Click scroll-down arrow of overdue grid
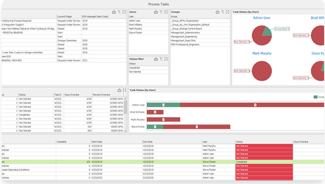The height and width of the screenshot is (184, 325). coord(125,131)
